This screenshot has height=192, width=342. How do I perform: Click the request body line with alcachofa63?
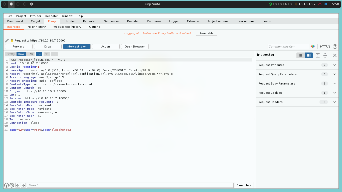tap(40, 130)
